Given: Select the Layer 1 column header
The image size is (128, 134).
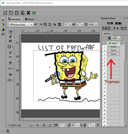Looking at the screenshot, I should [x=113, y=43].
